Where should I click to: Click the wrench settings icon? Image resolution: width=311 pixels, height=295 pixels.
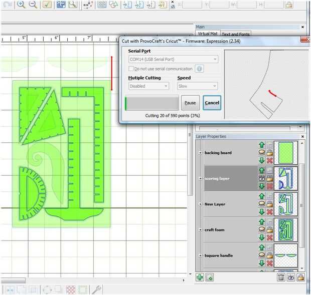(x=97, y=289)
